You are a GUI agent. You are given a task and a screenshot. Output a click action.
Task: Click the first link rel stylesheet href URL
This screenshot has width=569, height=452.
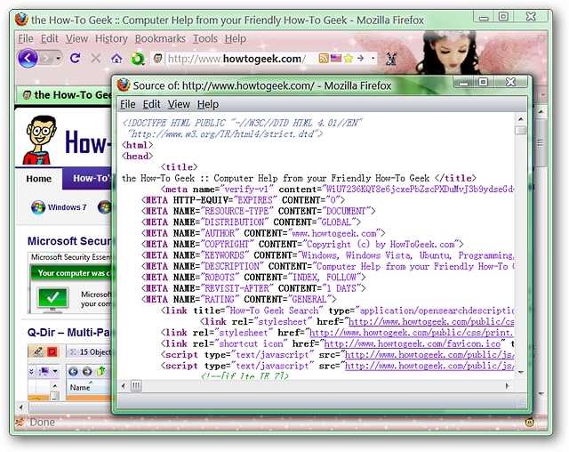(431, 322)
